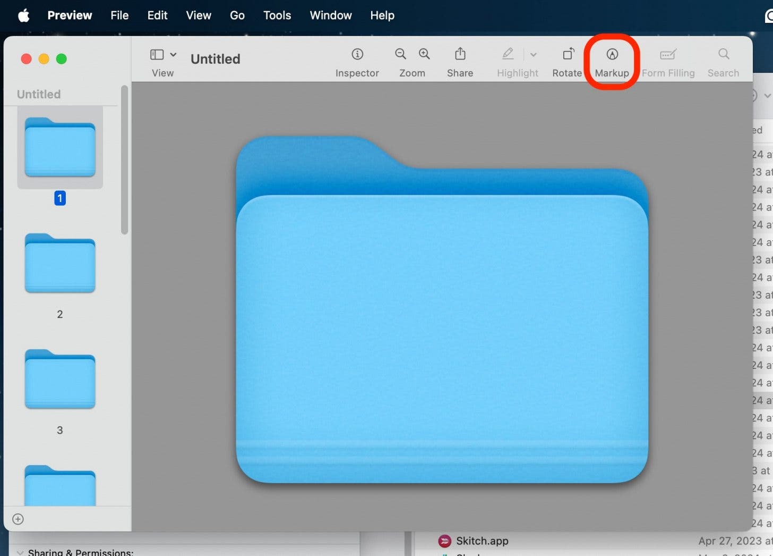Open the Inspector panel

coord(357,60)
